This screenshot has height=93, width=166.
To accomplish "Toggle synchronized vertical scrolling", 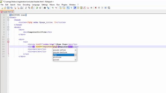I will 60,8.
